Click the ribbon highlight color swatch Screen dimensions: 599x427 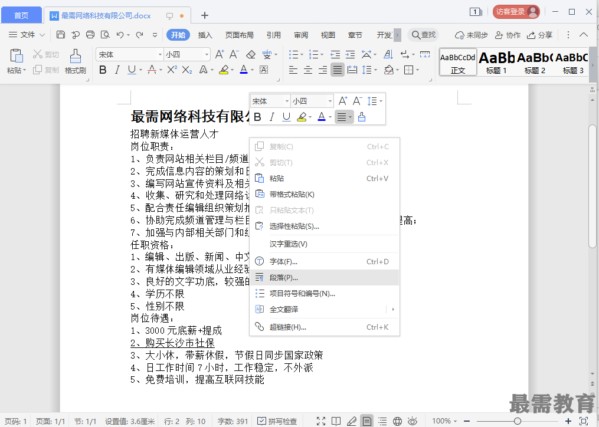pos(224,70)
